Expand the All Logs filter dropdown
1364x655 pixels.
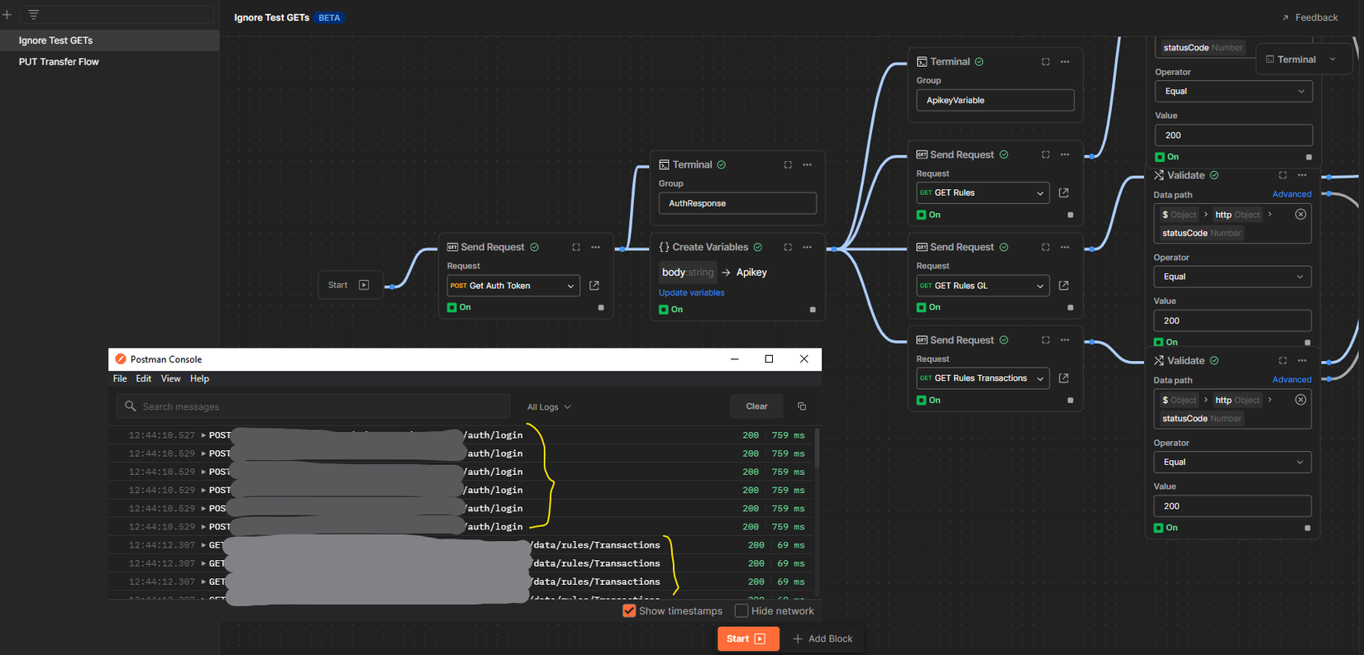[x=549, y=407]
